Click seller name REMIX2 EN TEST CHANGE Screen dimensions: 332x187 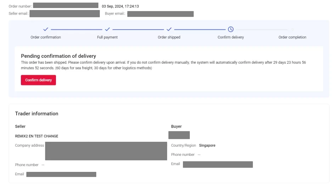pyautogui.click(x=36, y=136)
